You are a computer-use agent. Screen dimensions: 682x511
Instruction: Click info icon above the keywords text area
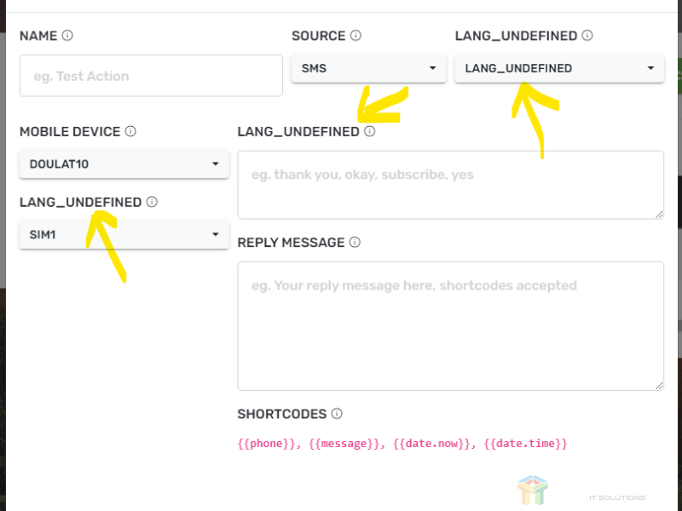[x=369, y=131]
